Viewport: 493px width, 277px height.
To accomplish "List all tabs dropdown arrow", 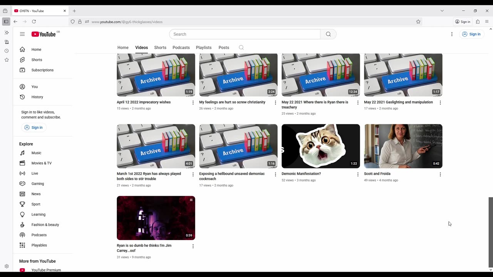I will point(442,11).
